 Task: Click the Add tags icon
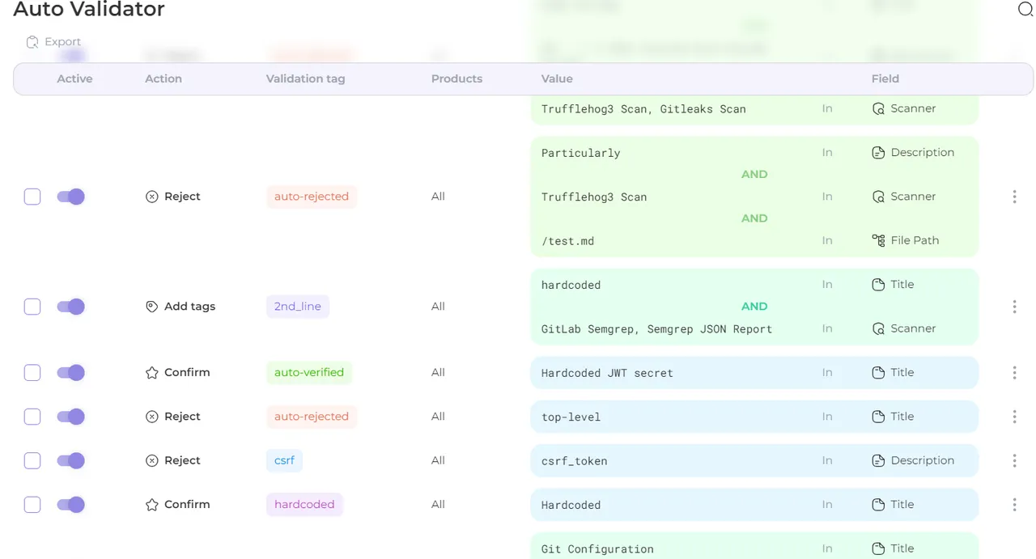[151, 307]
